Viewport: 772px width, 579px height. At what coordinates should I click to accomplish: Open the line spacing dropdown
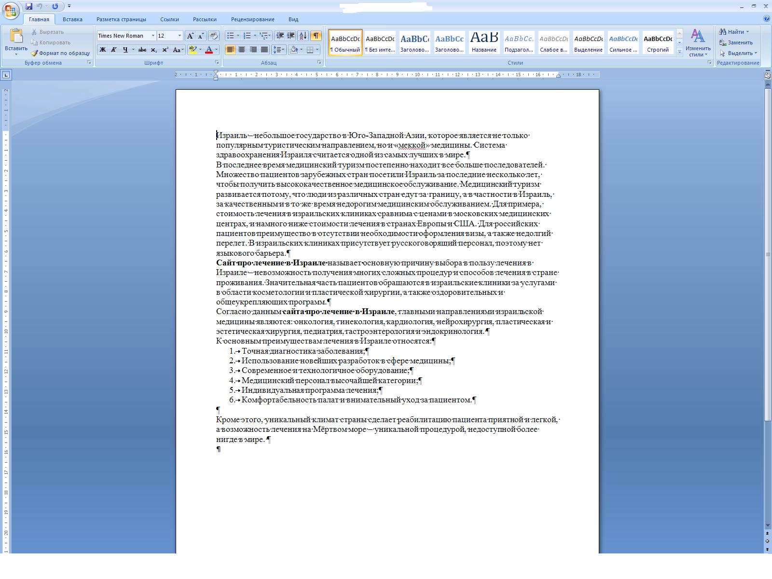tap(279, 50)
